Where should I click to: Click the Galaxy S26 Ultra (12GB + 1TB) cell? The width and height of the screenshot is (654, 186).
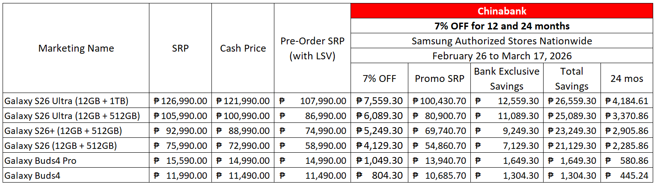point(66,101)
